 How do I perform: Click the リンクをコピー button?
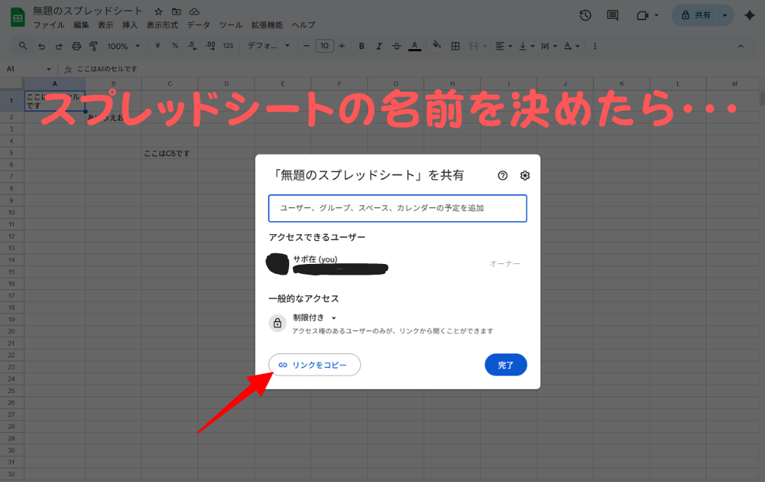[x=314, y=365]
